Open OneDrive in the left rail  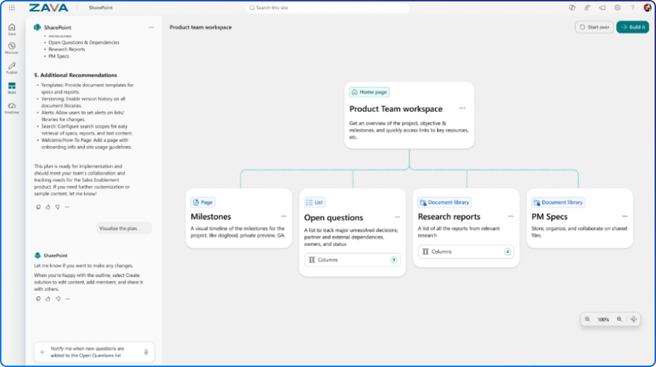[x=11, y=108]
